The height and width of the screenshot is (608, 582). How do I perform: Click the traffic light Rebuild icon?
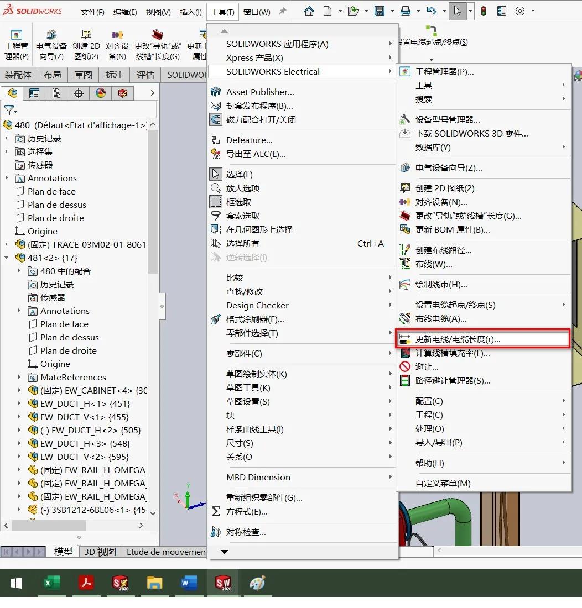[484, 11]
